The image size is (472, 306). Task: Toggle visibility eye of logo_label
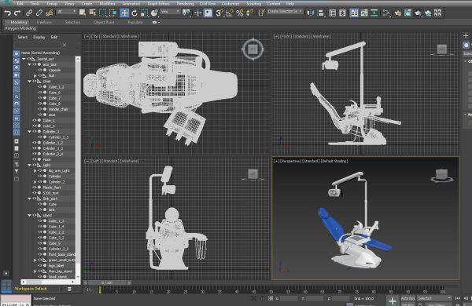pyautogui.click(x=40, y=265)
